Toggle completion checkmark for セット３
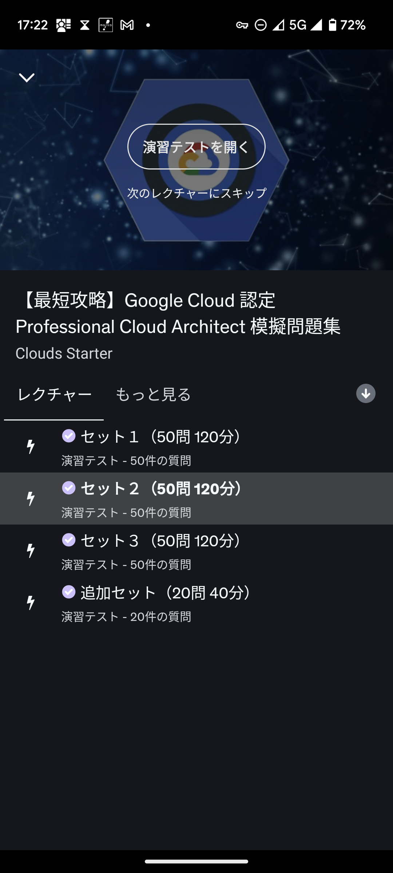This screenshot has height=873, width=393. tap(69, 540)
